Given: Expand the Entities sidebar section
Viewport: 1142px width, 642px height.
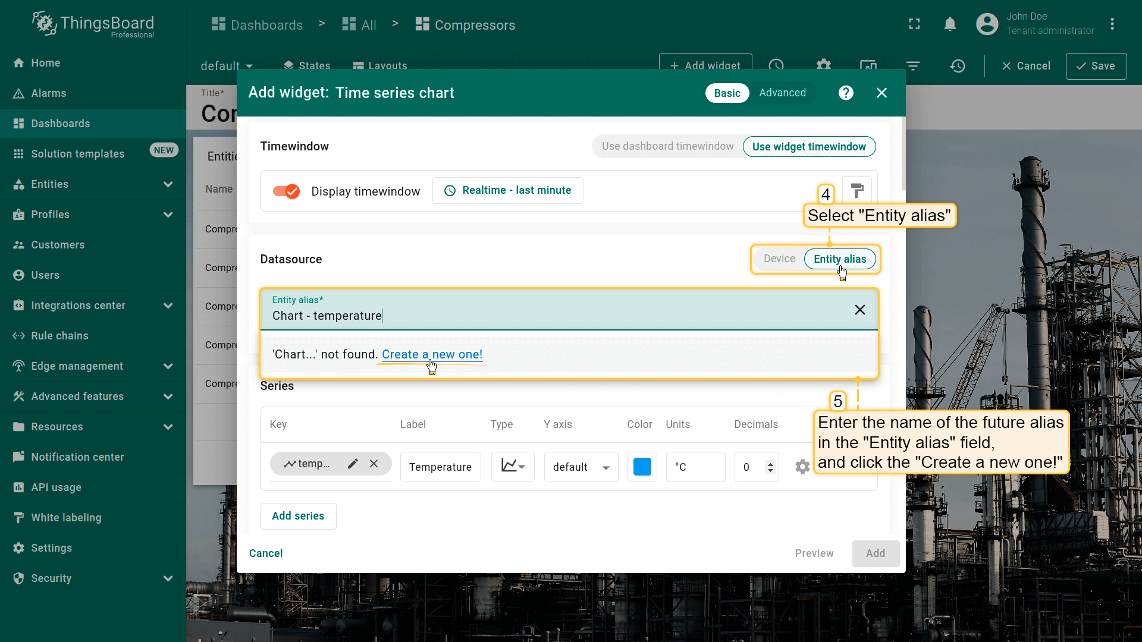Looking at the screenshot, I should pyautogui.click(x=168, y=184).
